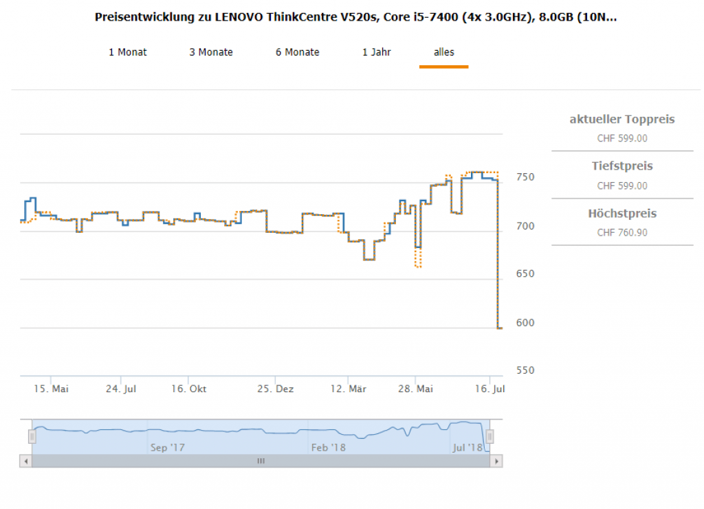Click the Höchstpreis heading
Viewport: 704px width, 509px height.
click(x=621, y=214)
